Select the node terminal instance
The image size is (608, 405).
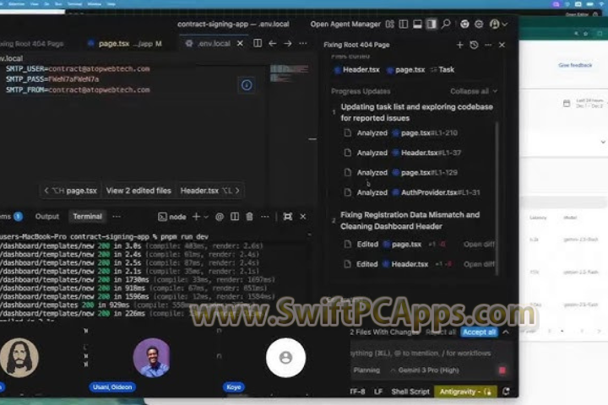pos(171,217)
